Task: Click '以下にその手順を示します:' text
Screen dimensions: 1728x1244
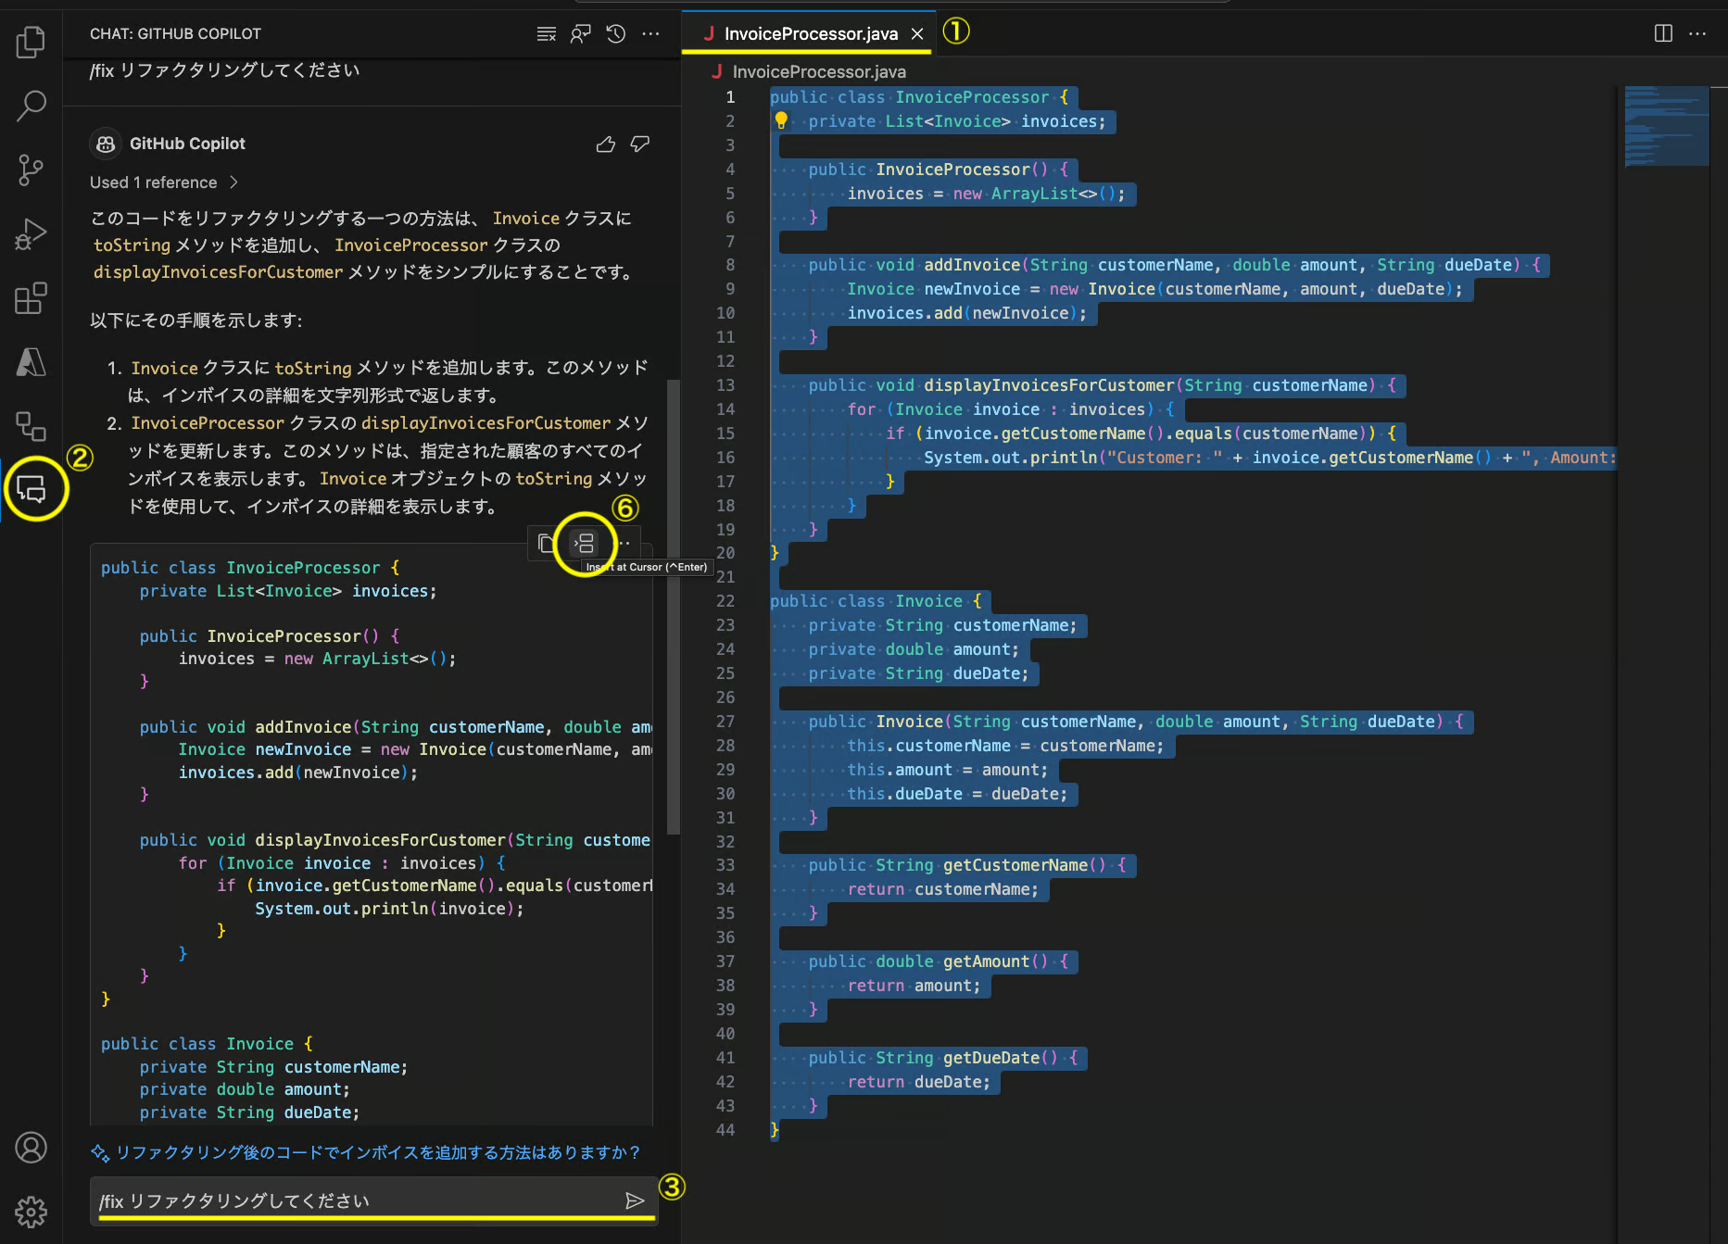Action: (x=196, y=320)
